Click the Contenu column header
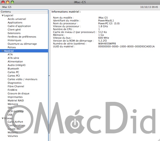 pyautogui.click(x=24, y=12)
